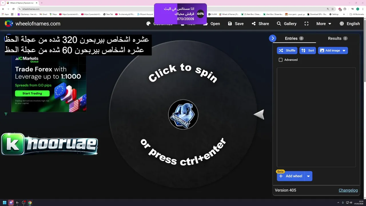The image size is (366, 206).
Task: Open the Gmail bookmark
Action: click(x=43, y=14)
